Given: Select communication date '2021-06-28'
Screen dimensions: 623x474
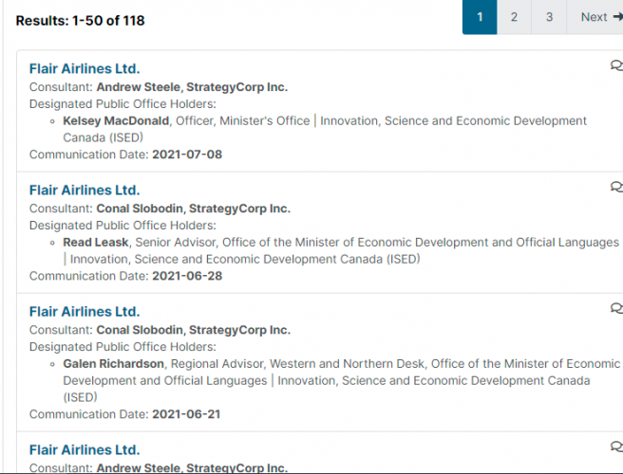Looking at the screenshot, I should point(187,276).
